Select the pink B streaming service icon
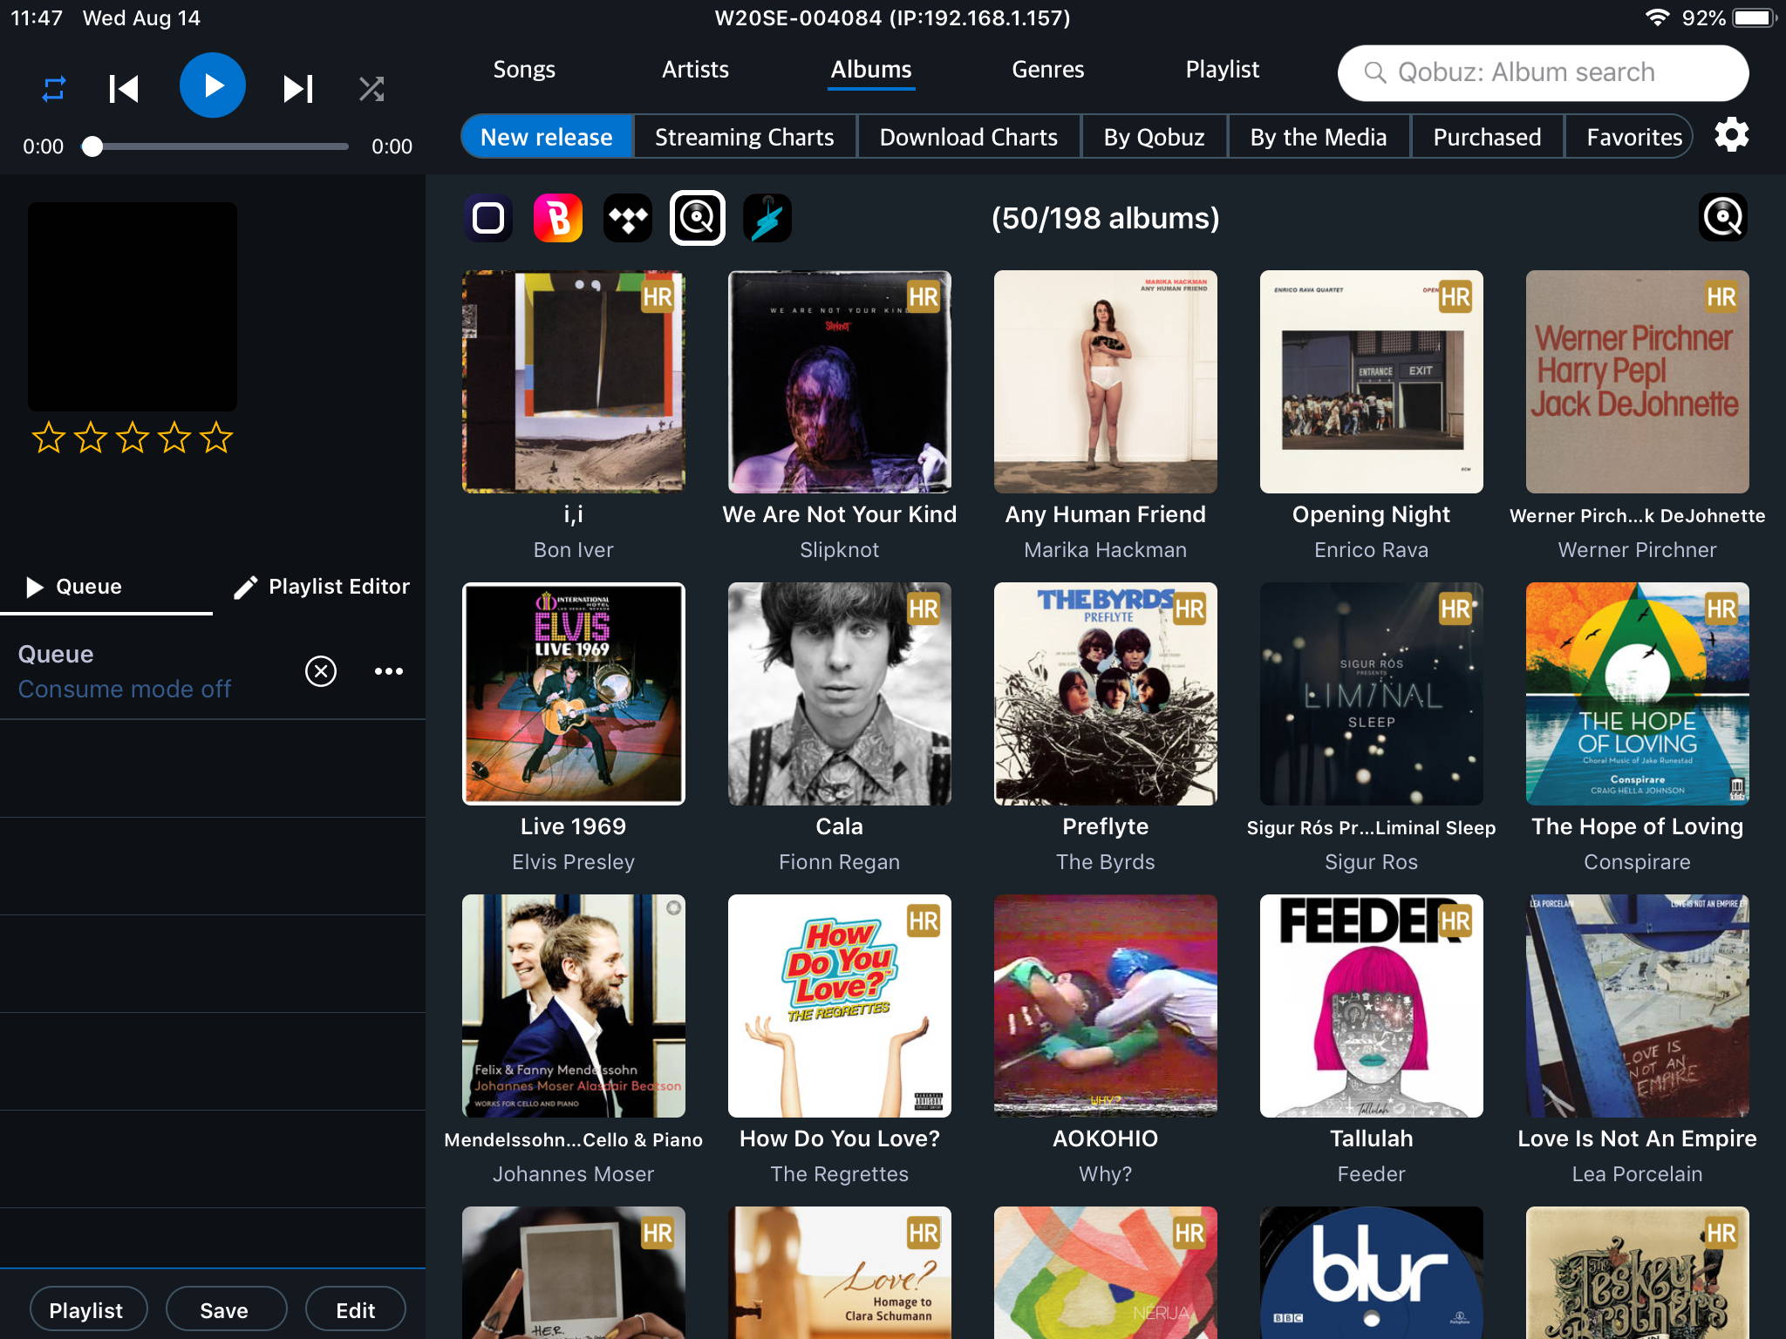Image resolution: width=1786 pixels, height=1339 pixels. point(558,218)
